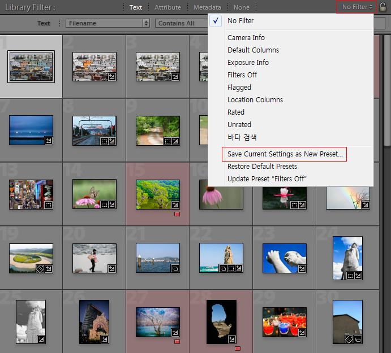Open the No Filter preset dropdown

point(356,7)
